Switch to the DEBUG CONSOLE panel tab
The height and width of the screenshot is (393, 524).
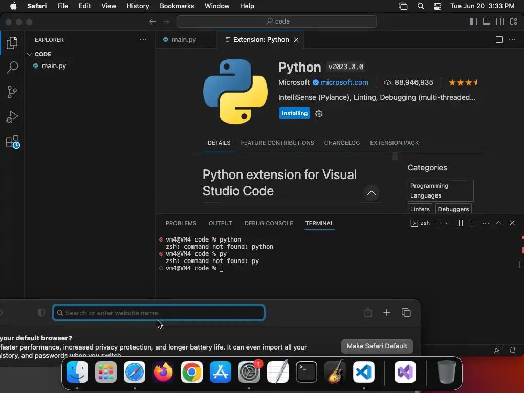[x=269, y=223]
